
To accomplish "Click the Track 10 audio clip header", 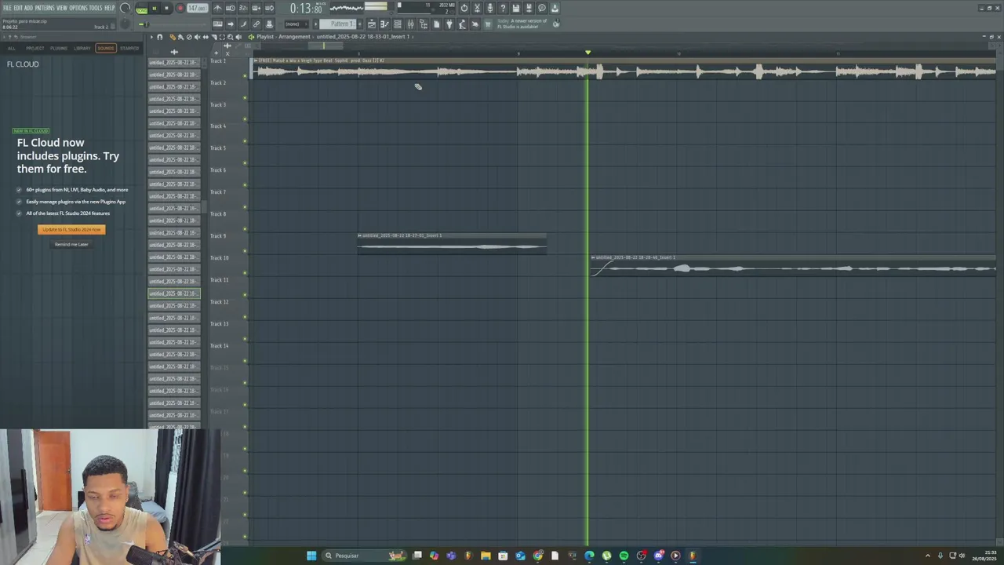I will 793,257.
